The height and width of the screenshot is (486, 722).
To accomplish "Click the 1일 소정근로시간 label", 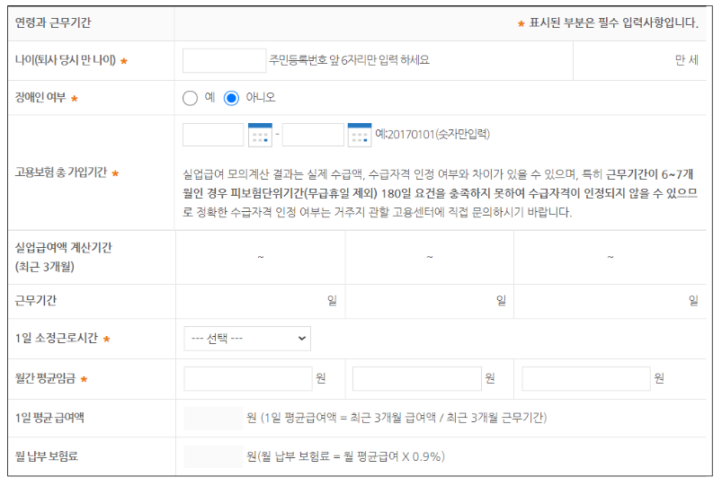I will 56,339.
